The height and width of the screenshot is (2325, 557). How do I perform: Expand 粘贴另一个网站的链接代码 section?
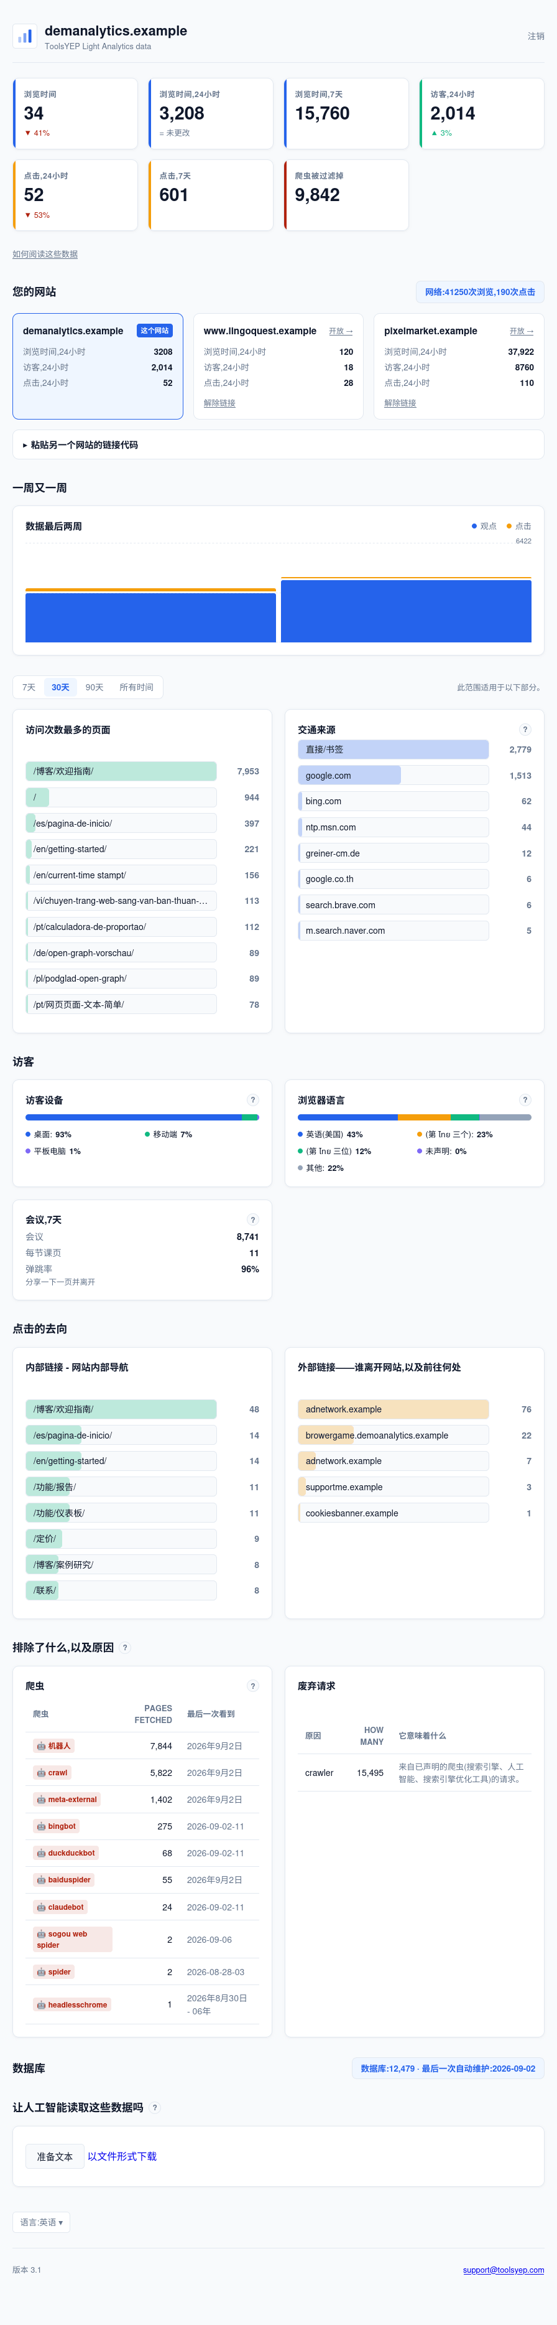pos(278,444)
